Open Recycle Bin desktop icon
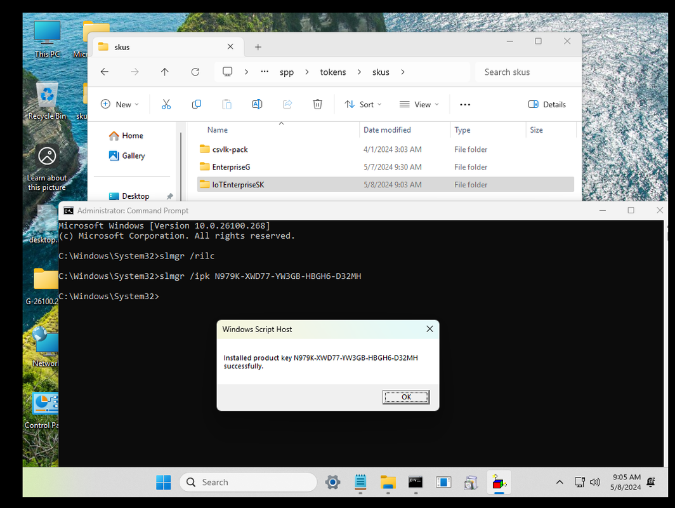Image resolution: width=675 pixels, height=508 pixels. (x=47, y=101)
